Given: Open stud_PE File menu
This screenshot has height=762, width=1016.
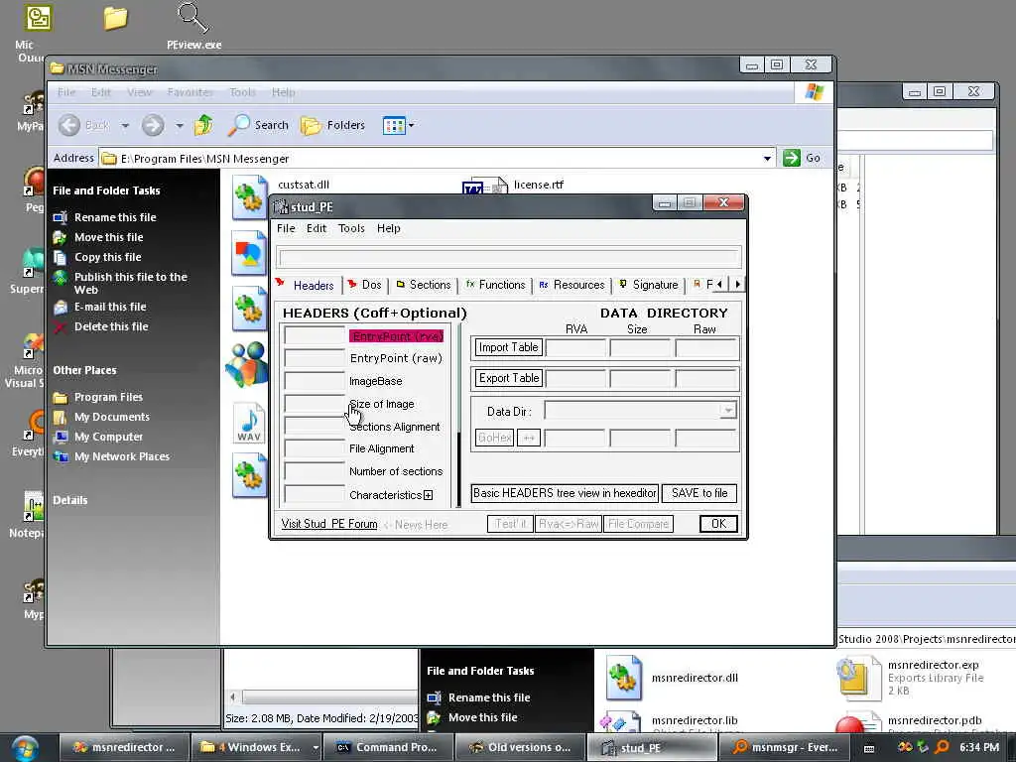Looking at the screenshot, I should point(286,228).
